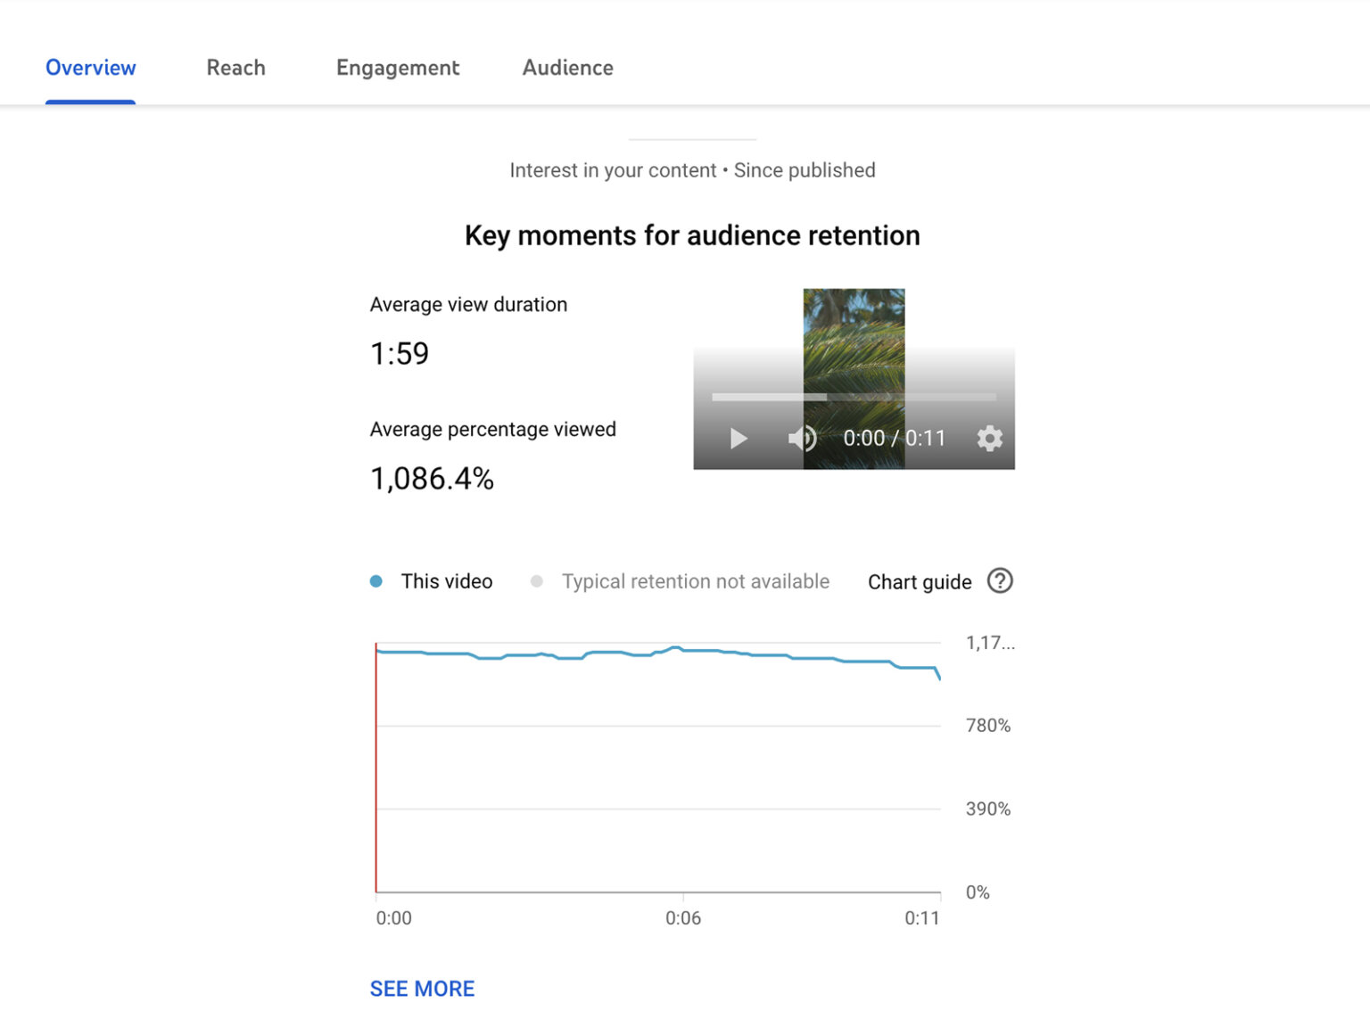
Task: Play the video preview
Action: (739, 438)
